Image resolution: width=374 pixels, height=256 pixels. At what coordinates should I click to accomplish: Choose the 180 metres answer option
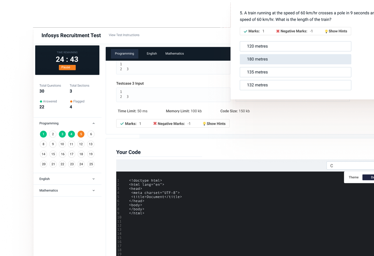295,59
